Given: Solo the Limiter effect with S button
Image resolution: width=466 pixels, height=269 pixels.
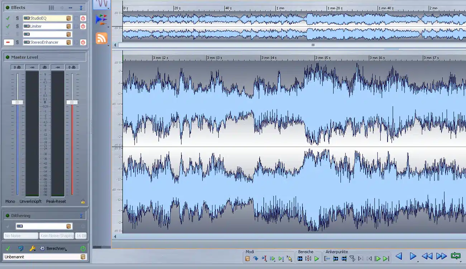Looking at the screenshot, I should coord(17,26).
